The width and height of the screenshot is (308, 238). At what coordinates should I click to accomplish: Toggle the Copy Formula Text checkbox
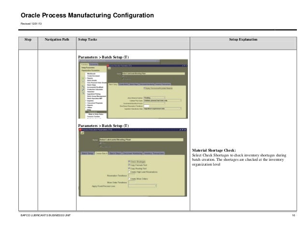(129, 165)
